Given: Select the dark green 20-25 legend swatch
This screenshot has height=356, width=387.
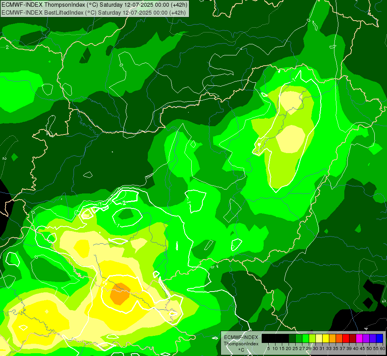Looking at the screenshot, I should (x=292, y=338).
